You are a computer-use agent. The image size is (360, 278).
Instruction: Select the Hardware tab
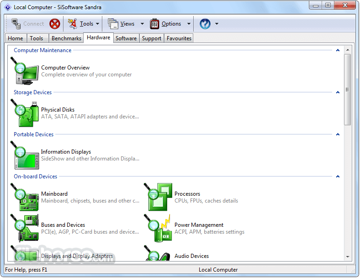point(99,37)
